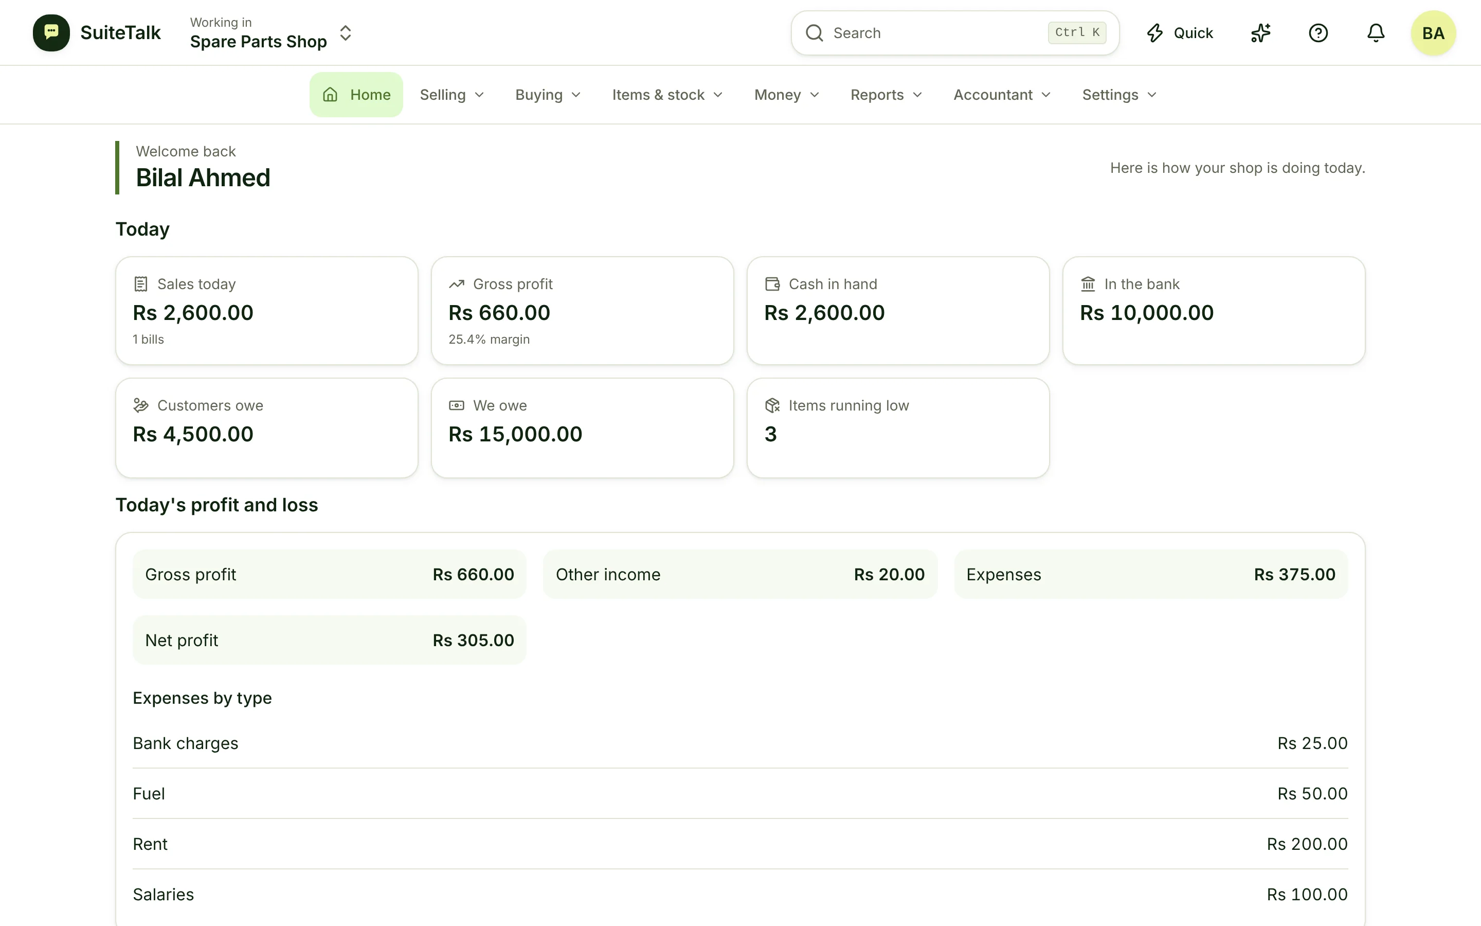This screenshot has height=926, width=1481.
Task: Click the In the bank building icon
Action: pyautogui.click(x=1088, y=284)
